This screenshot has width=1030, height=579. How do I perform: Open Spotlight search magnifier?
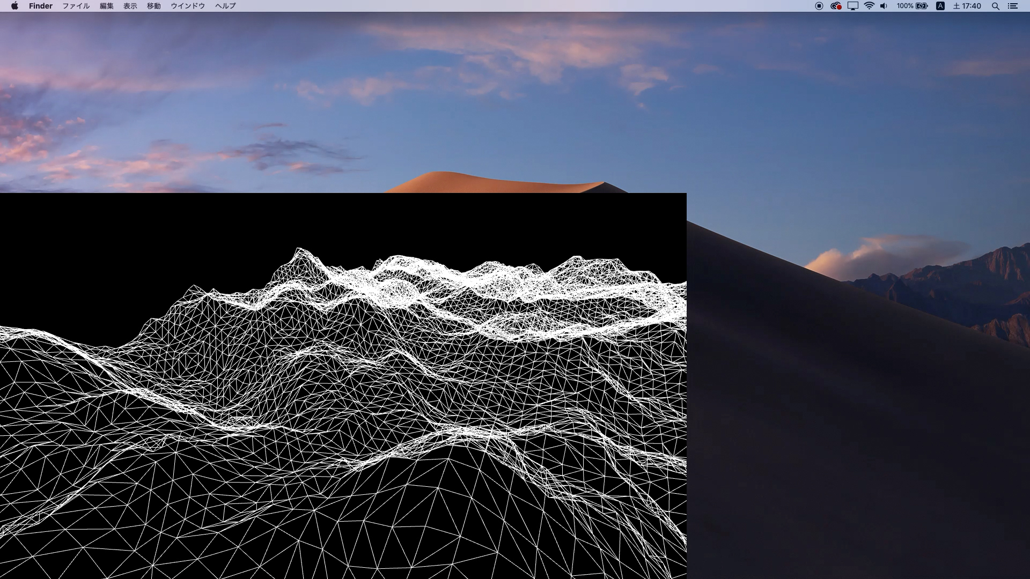[995, 6]
